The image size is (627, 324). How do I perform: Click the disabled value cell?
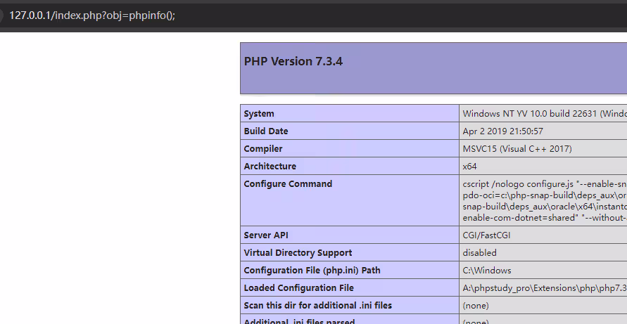click(x=479, y=253)
